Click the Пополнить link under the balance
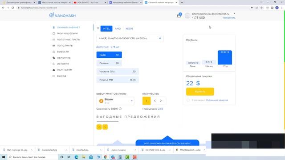Viewport: 285px width, 160px height. tap(229, 18)
